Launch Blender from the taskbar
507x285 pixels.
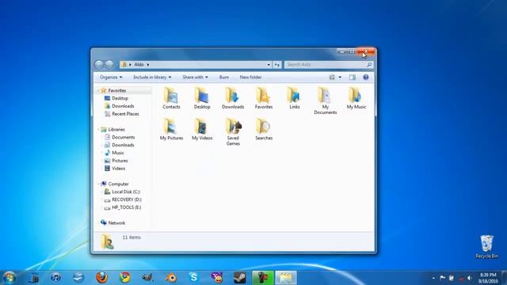point(171,278)
